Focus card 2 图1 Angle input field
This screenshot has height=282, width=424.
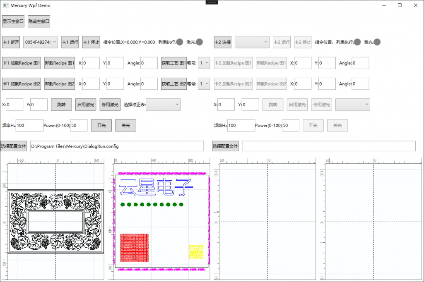click(x=361, y=63)
